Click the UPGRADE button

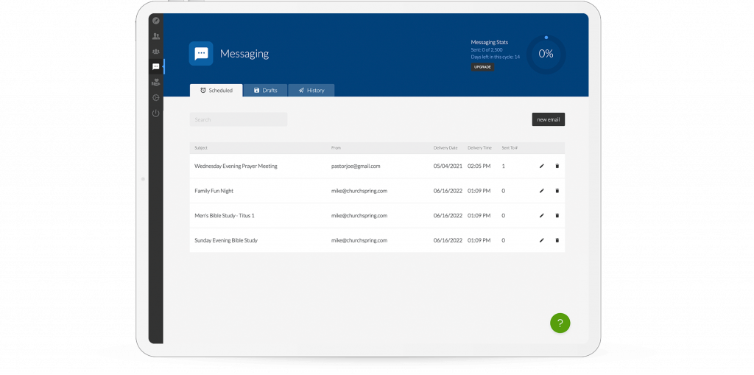coord(482,67)
